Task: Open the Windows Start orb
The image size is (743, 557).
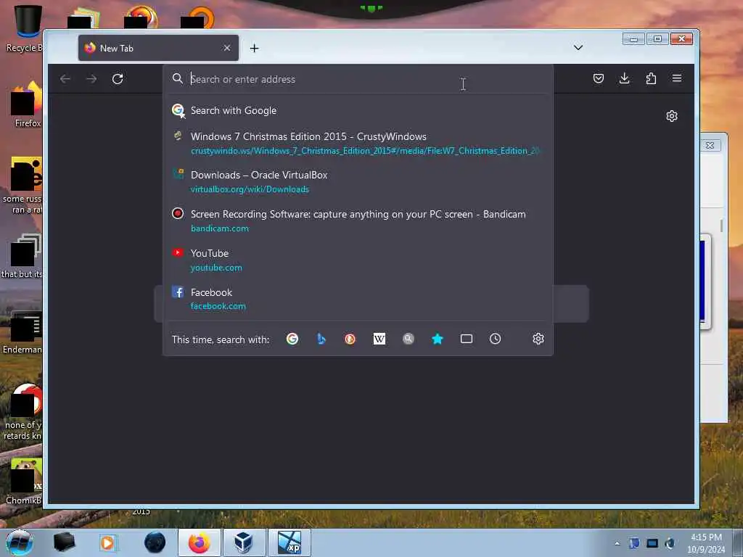Action: [20, 542]
